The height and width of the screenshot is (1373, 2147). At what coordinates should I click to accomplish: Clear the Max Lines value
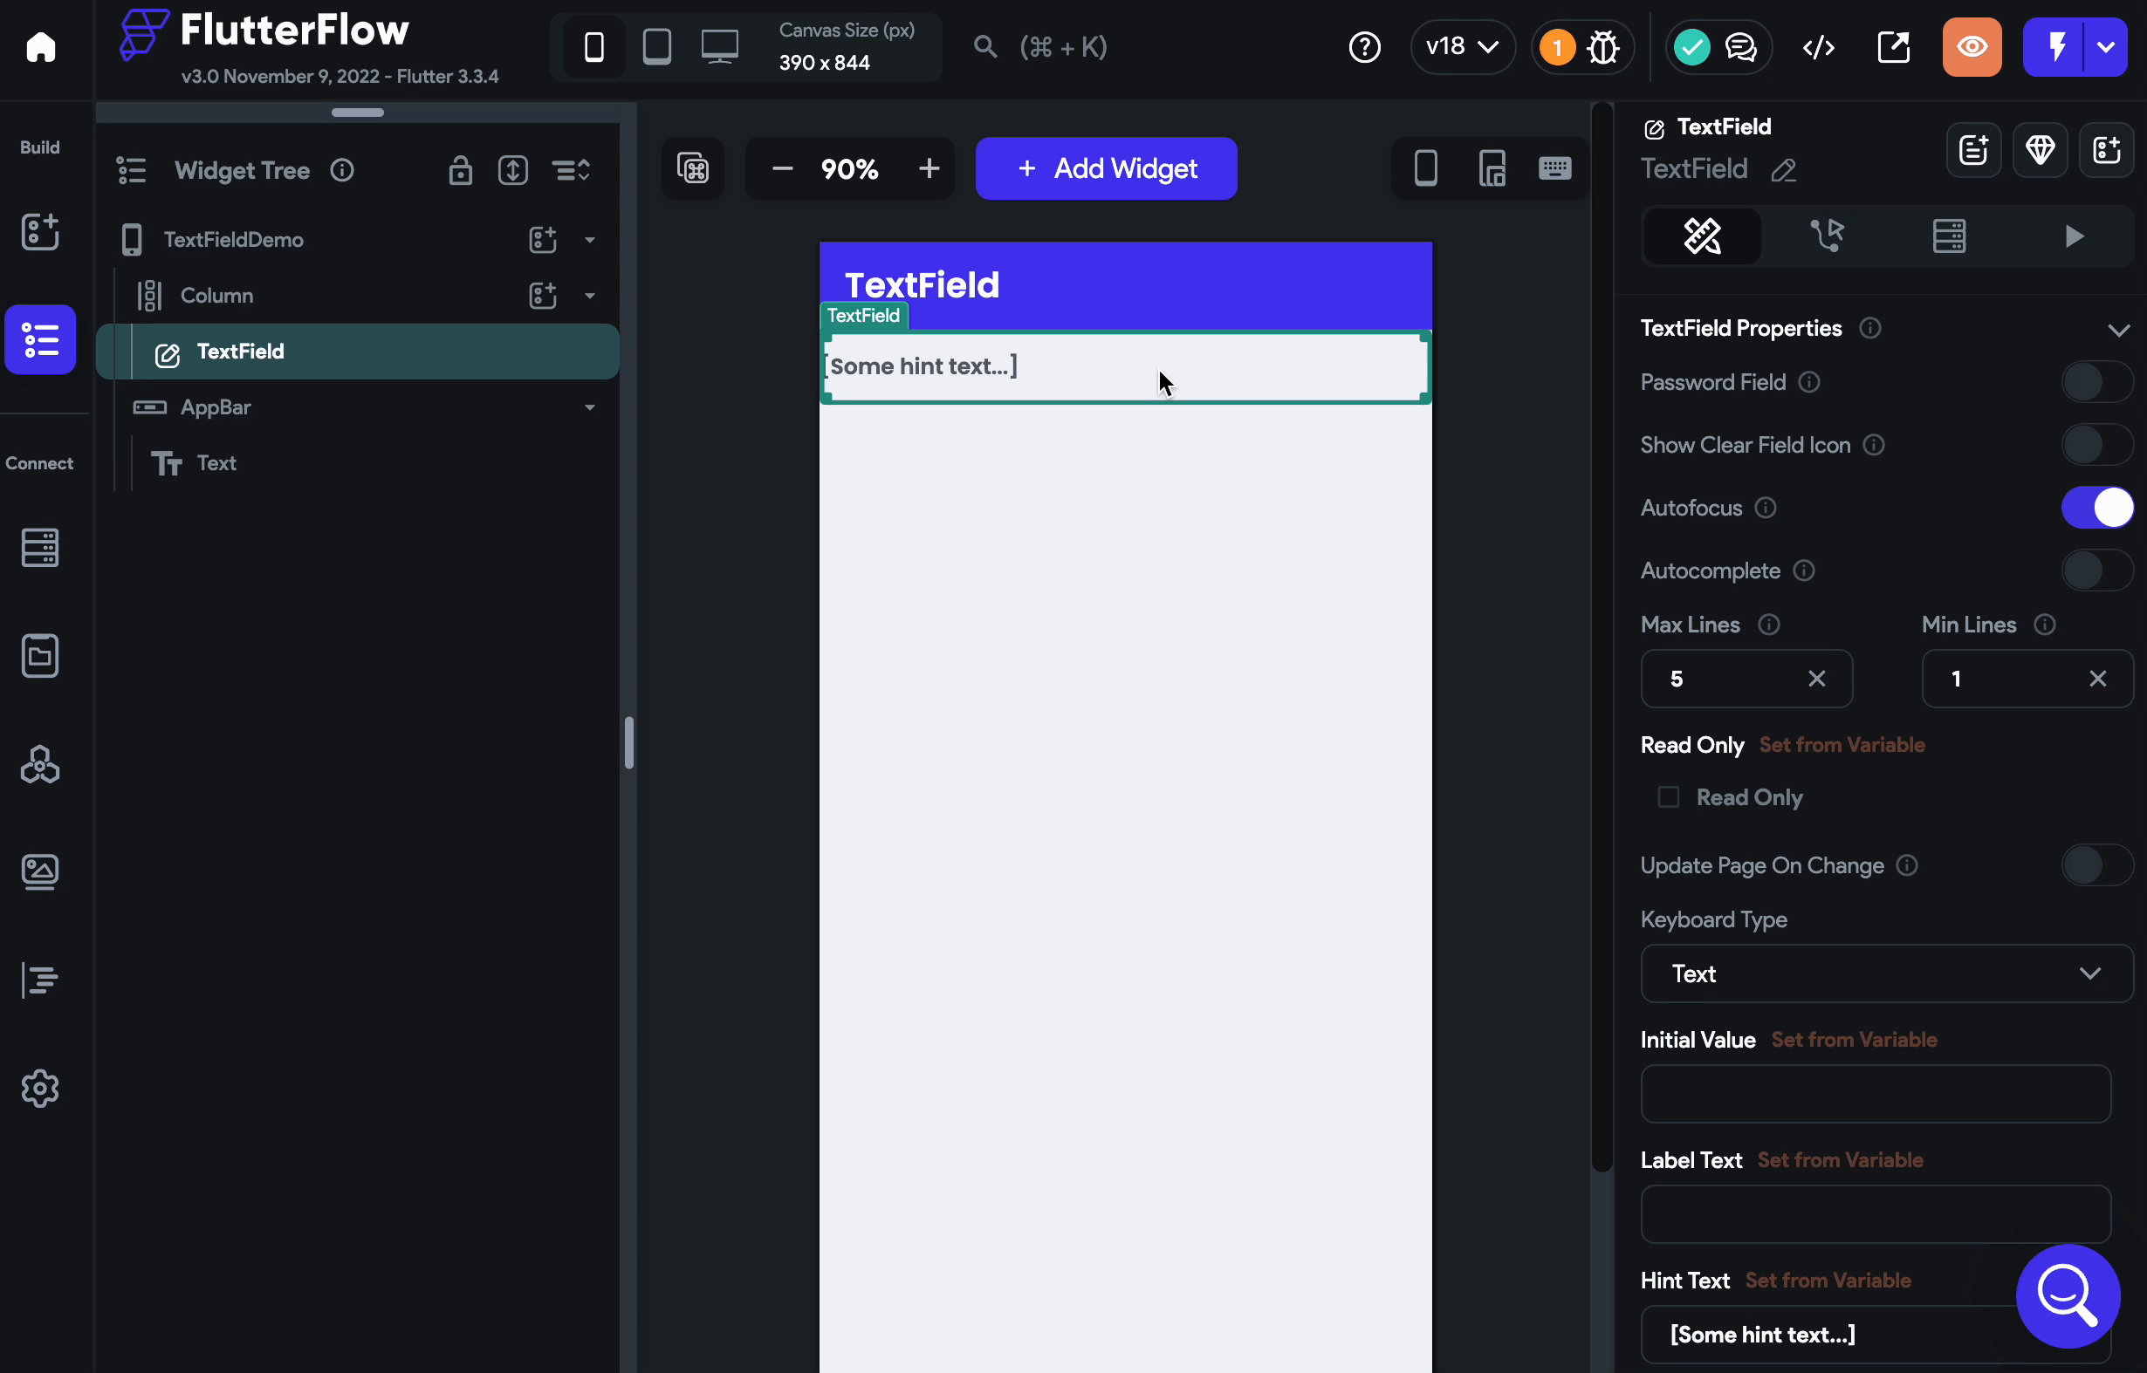(x=1816, y=680)
